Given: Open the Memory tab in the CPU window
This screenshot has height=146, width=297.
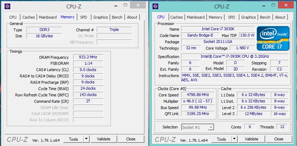Looking at the screenshot, I should 215,17.
